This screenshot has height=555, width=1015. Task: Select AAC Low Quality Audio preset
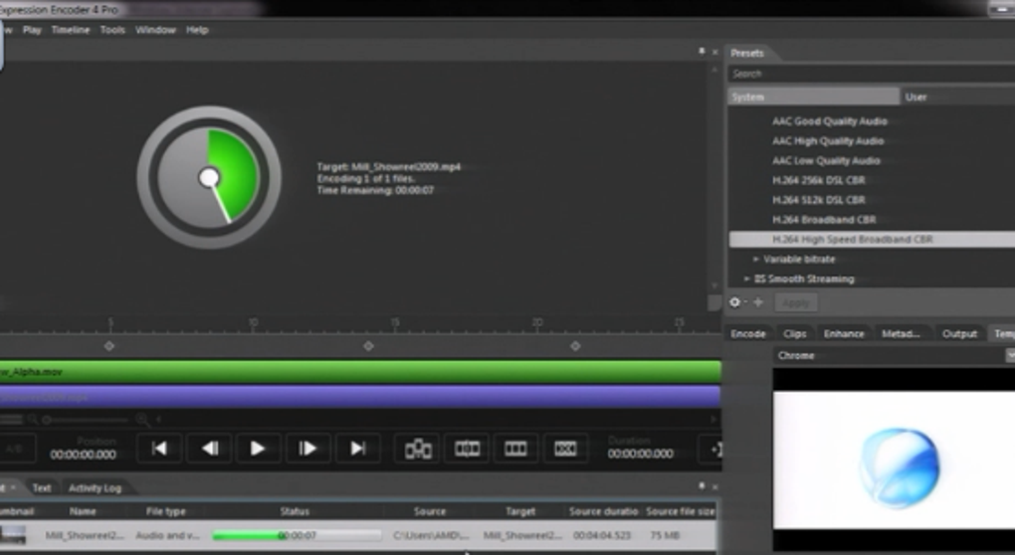click(x=826, y=160)
